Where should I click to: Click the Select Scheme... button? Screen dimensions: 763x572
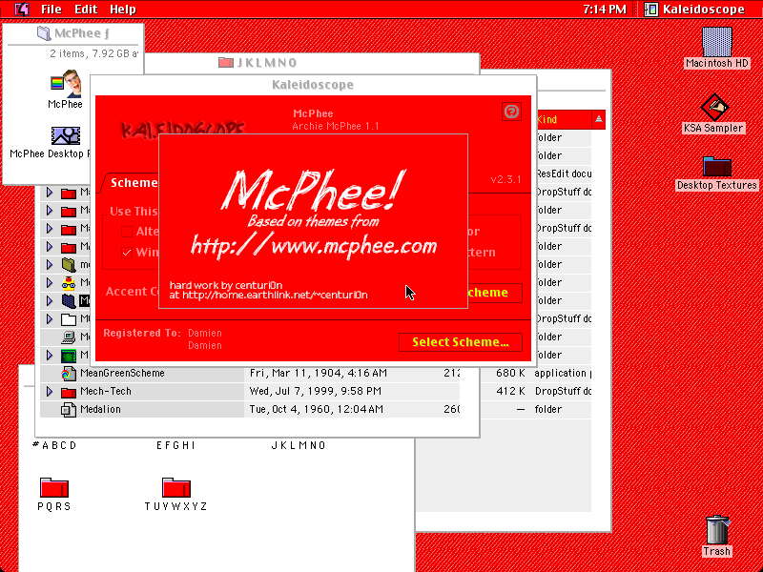(461, 342)
